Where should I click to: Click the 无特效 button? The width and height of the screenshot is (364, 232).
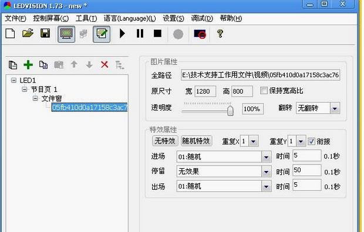(165, 141)
